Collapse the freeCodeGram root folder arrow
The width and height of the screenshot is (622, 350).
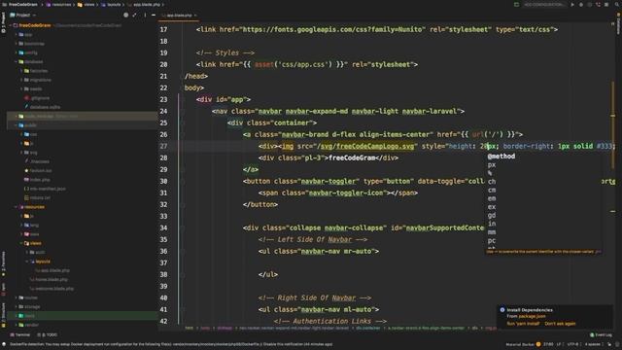pos(11,25)
